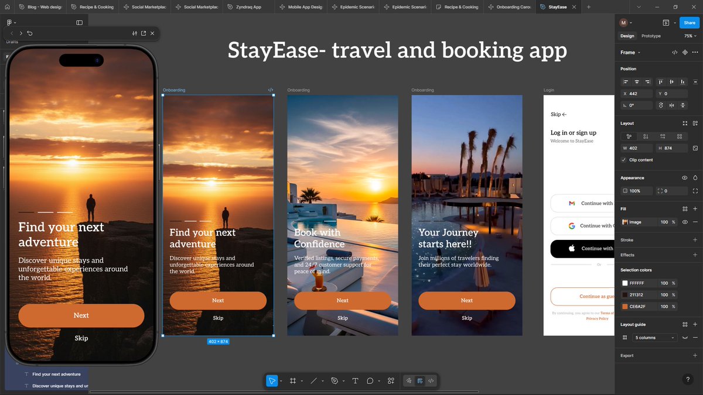
Task: Open Move tool options chevron
Action: [x=281, y=381]
